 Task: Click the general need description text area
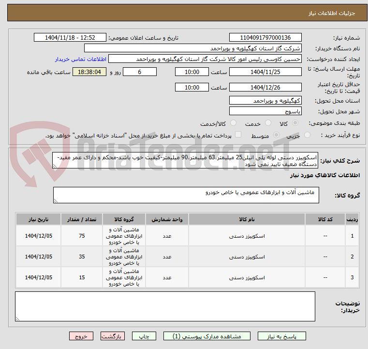click(185, 160)
